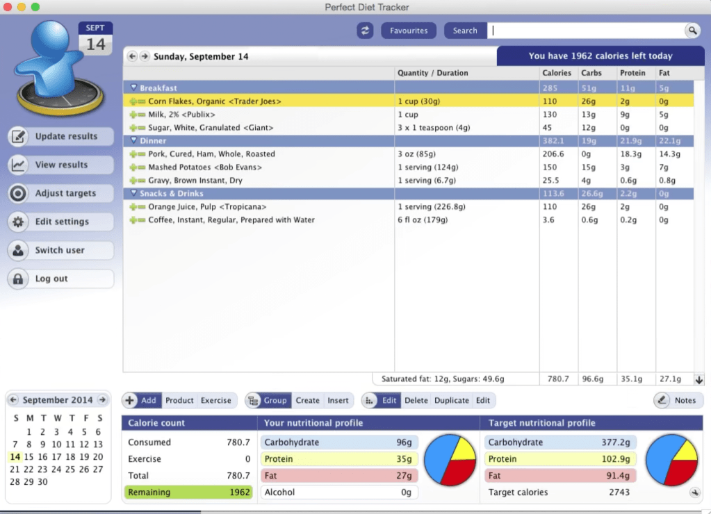Open the Favourites list
711x514 pixels.
point(409,31)
